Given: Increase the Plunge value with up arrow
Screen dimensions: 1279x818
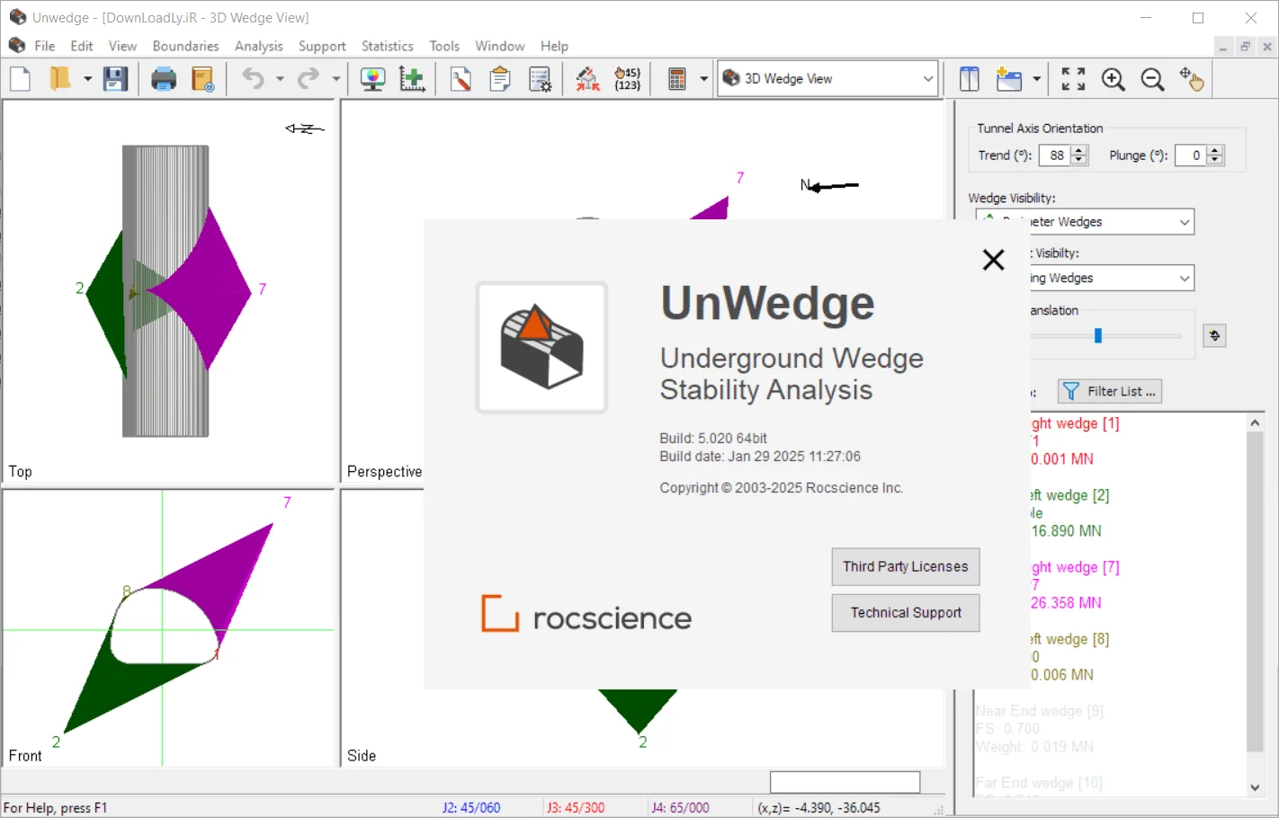Looking at the screenshot, I should coord(1215,150).
